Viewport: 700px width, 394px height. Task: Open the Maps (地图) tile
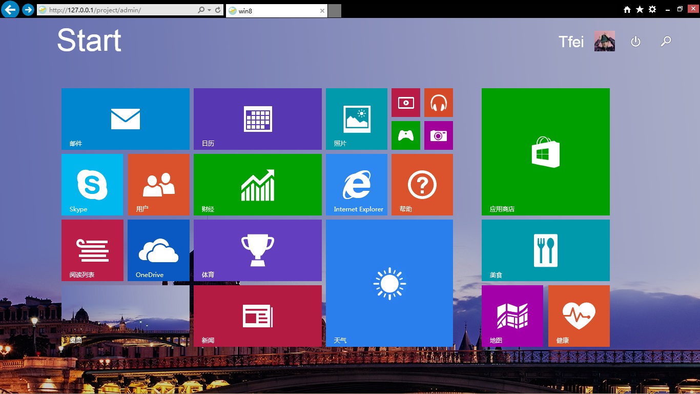point(512,316)
